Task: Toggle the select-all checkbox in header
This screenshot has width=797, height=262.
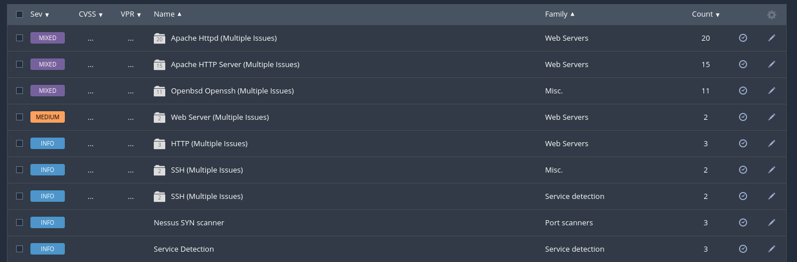Action: point(20,14)
